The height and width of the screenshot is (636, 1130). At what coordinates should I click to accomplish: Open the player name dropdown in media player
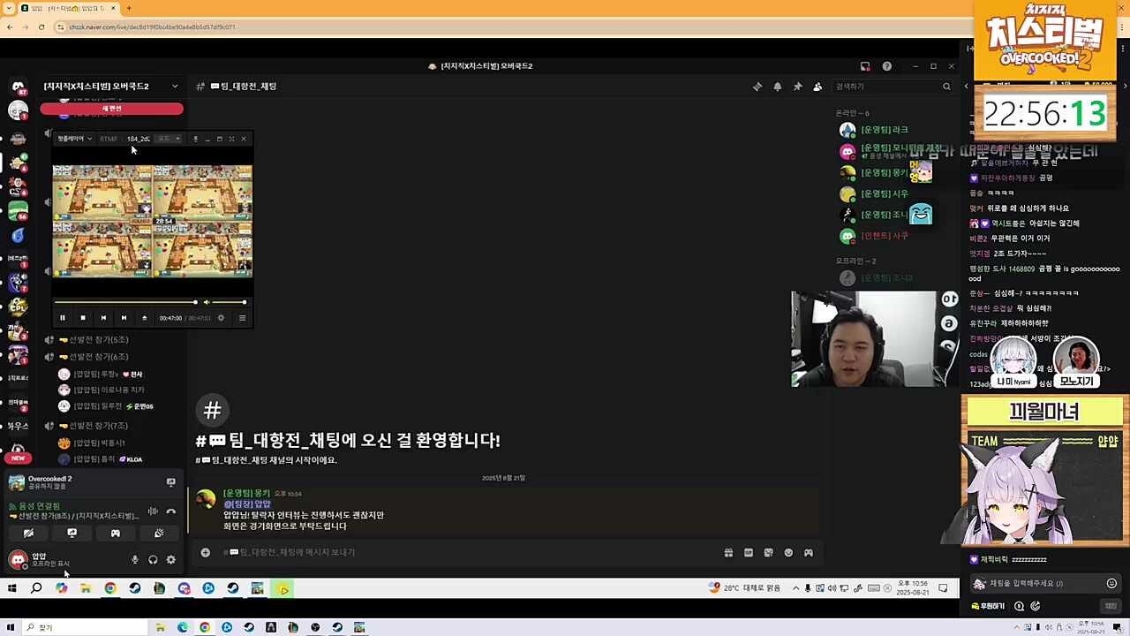(74, 139)
